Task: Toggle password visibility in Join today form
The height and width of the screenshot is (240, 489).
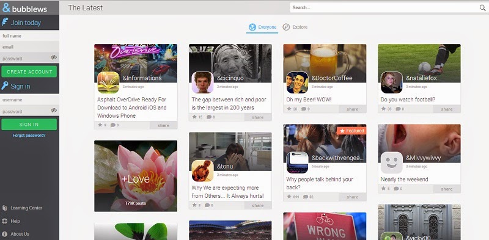Action: click(x=54, y=57)
